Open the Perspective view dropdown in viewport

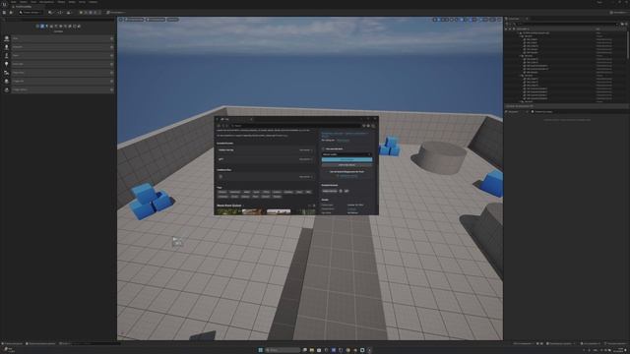(134, 20)
